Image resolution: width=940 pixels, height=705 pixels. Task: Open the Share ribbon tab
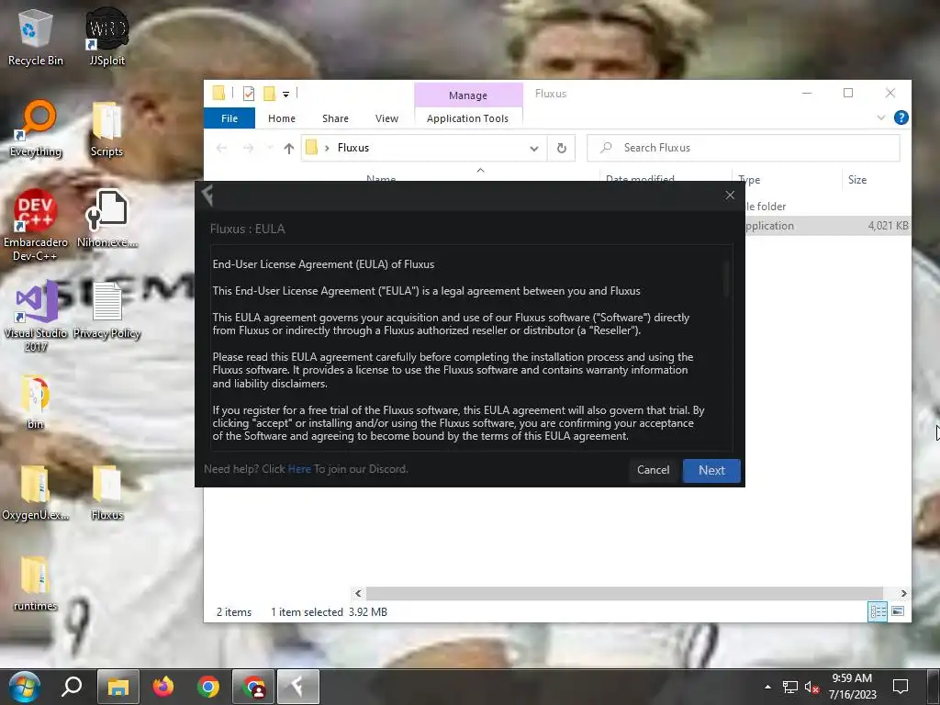335,118
